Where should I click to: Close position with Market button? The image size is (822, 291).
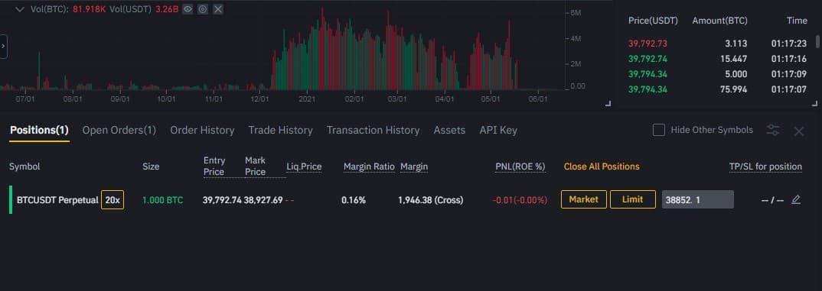pos(583,199)
